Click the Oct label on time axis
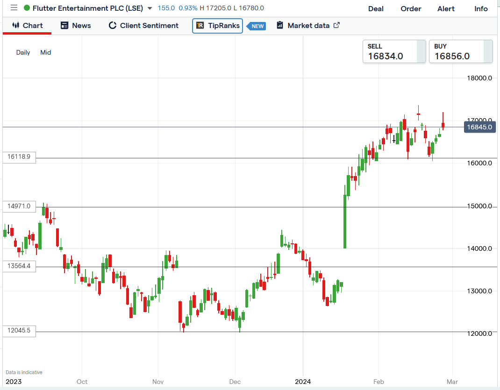 tap(82, 382)
